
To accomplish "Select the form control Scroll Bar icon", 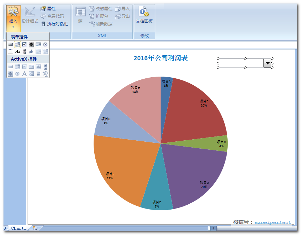I will tap(24, 52).
